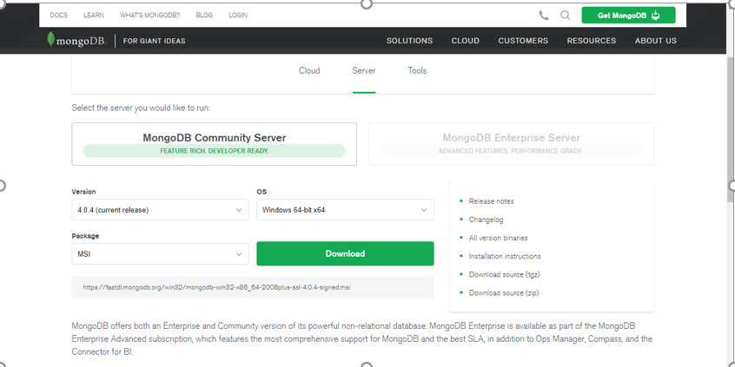Click Download source (zip) link
The width and height of the screenshot is (735, 367).
point(504,293)
